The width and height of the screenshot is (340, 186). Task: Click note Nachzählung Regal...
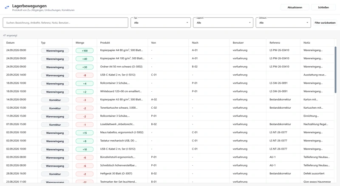[316, 124]
